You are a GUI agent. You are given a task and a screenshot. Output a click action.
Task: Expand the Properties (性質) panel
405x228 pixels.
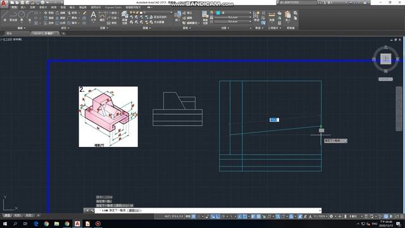pyautogui.click(x=225, y=28)
